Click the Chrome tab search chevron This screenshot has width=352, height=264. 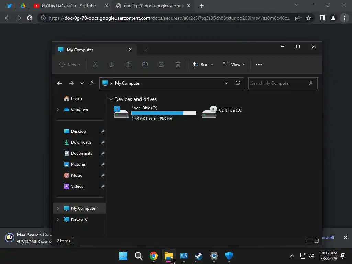tap(297, 5)
